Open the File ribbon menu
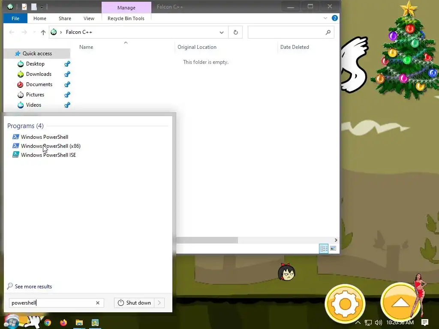The image size is (439, 329). [15, 18]
